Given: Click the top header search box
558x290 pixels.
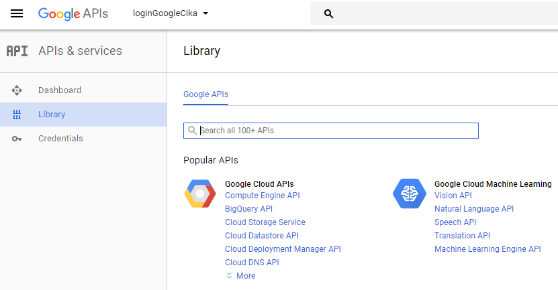Looking at the screenshot, I should 434,13.
